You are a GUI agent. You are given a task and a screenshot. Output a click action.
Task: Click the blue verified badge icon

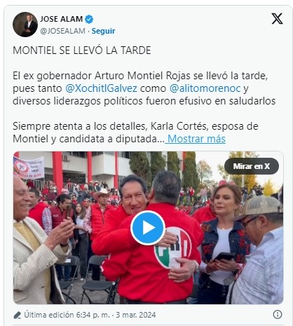[89, 19]
